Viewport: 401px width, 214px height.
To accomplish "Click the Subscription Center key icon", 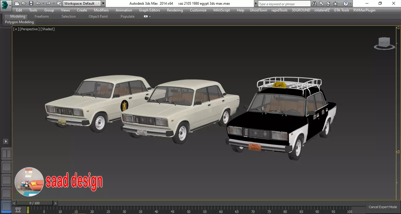I will [x=321, y=4].
